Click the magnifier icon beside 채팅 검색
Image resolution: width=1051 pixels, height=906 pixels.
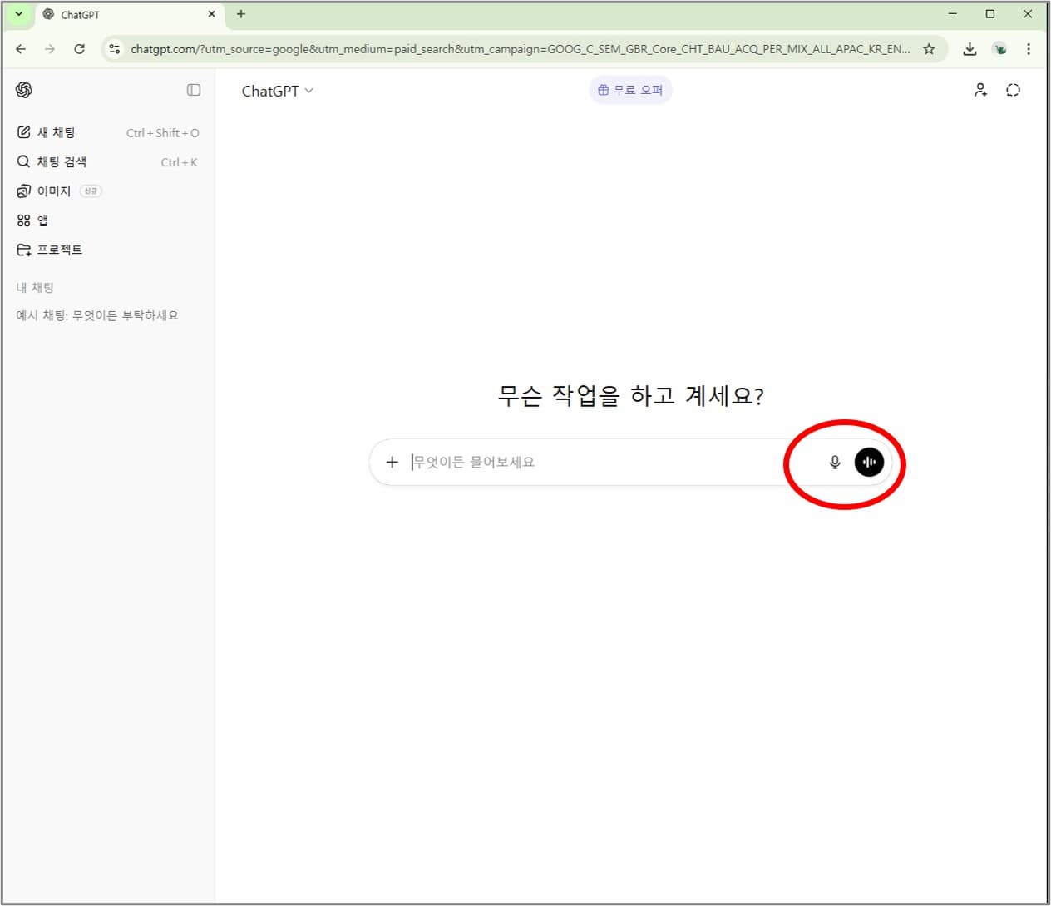pyautogui.click(x=24, y=161)
